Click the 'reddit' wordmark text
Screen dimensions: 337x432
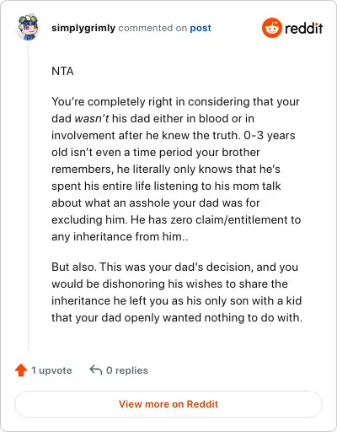pos(303,28)
